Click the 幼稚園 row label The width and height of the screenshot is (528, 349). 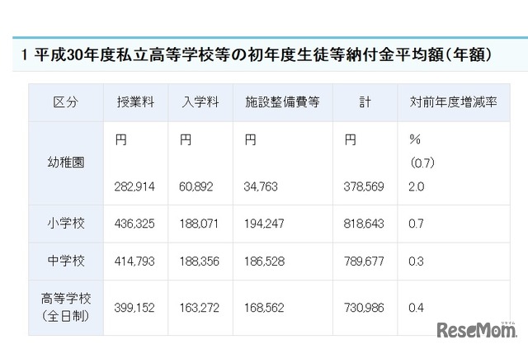[66, 163]
